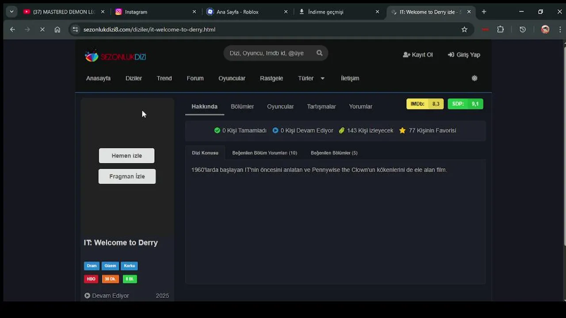Viewport: 566px width, 318px height.
Task: Click the blue Devam Ediyor play icon
Action: tap(275, 130)
